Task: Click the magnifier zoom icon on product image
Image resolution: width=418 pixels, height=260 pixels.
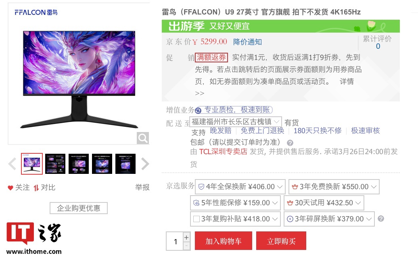Action: point(142,138)
